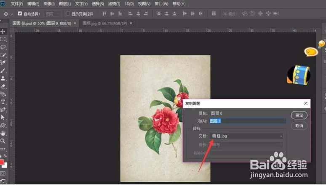Click the Distribute horizontal centers icon
This screenshot has width=326, height=186.
coord(193,14)
